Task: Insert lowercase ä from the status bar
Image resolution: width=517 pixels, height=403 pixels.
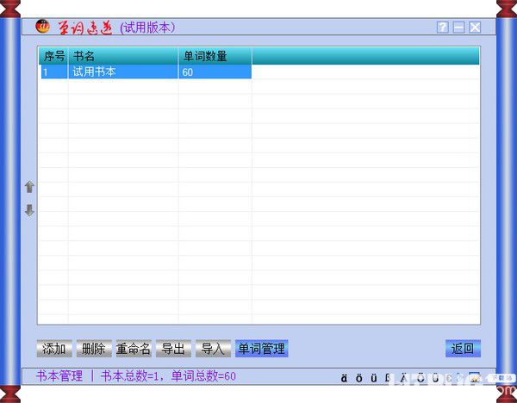Action: pos(344,378)
